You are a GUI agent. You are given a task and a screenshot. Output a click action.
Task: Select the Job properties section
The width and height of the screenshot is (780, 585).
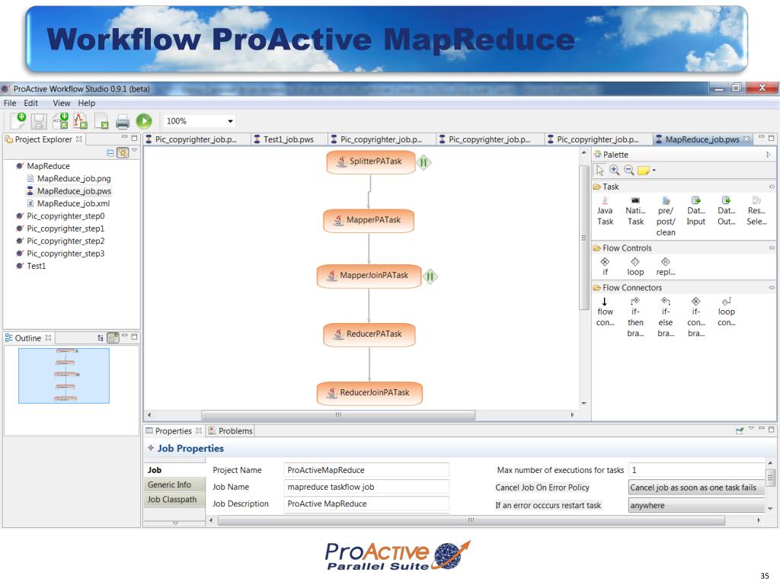174,470
